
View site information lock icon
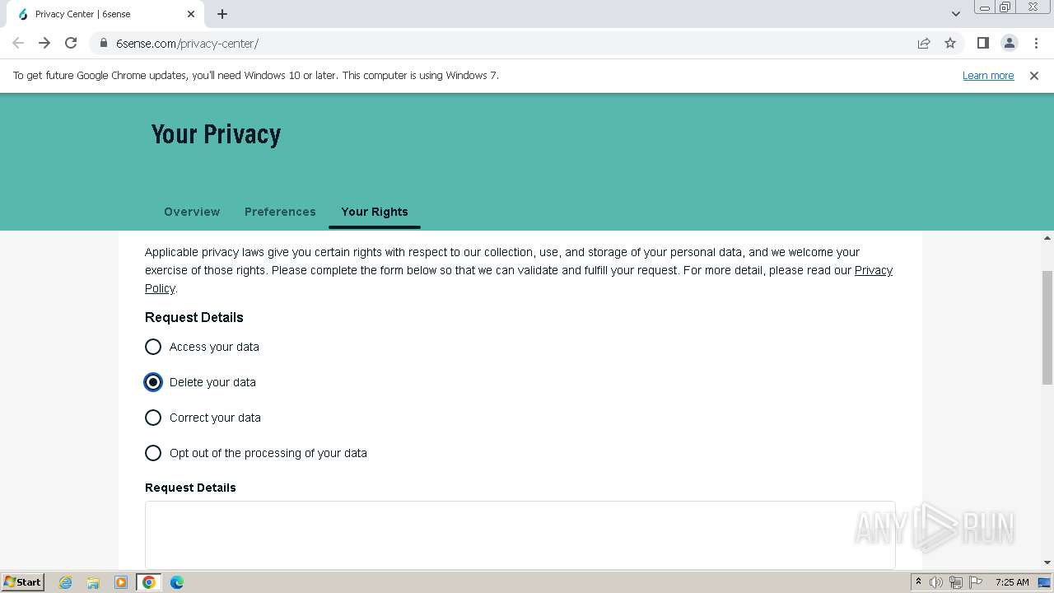click(x=103, y=43)
